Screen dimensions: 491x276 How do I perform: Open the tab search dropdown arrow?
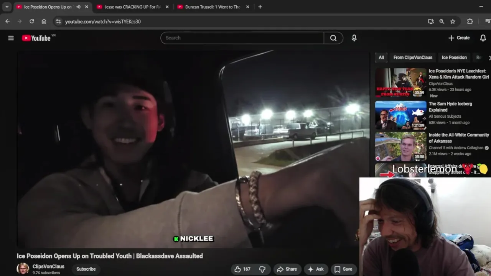pyautogui.click(x=7, y=7)
